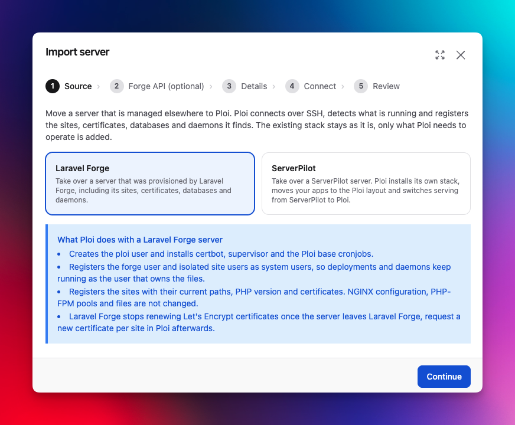Click the step 4 number circle
The image size is (515, 425).
[292, 86]
